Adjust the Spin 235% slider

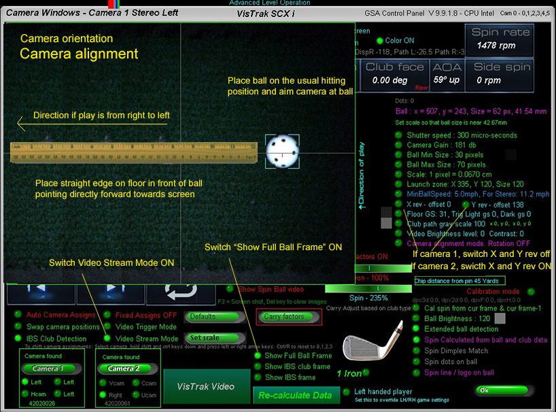click(368, 289)
